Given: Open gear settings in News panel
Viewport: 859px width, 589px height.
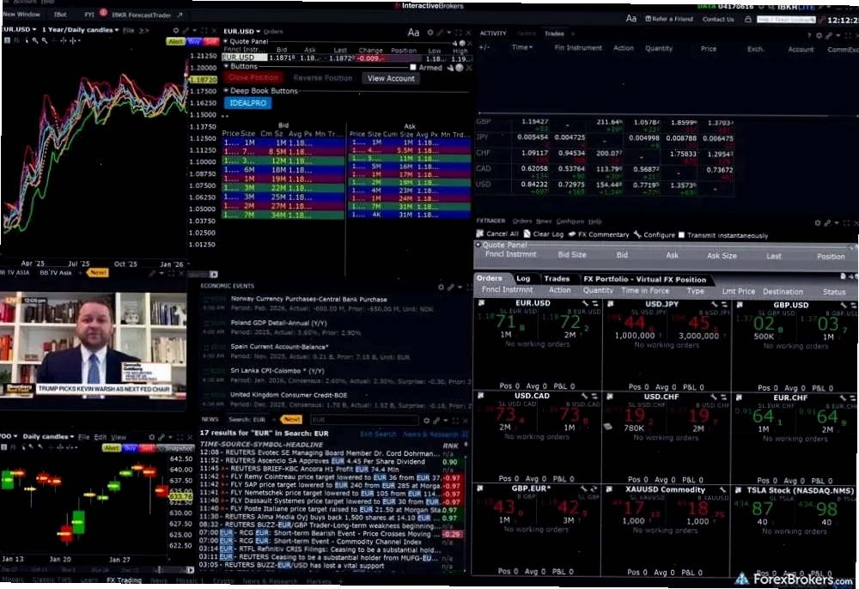Looking at the screenshot, I should pyautogui.click(x=426, y=421).
